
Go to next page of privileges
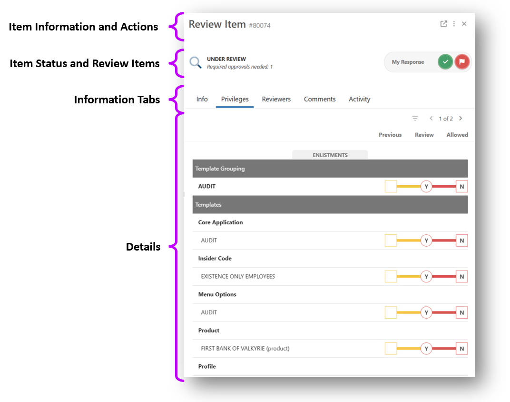pyautogui.click(x=461, y=118)
